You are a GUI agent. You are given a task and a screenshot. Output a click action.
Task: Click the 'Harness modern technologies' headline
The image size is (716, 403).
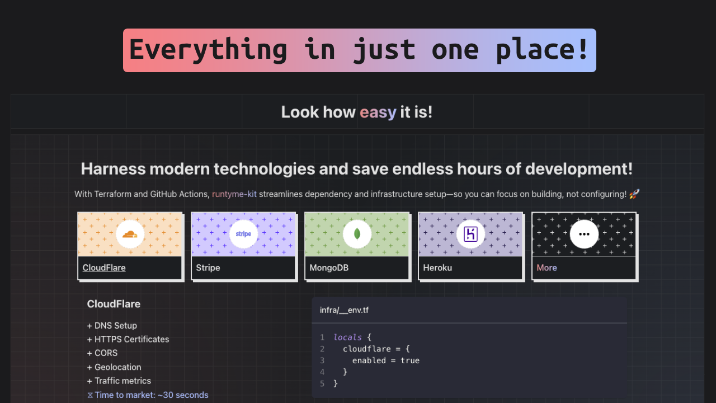click(x=357, y=168)
